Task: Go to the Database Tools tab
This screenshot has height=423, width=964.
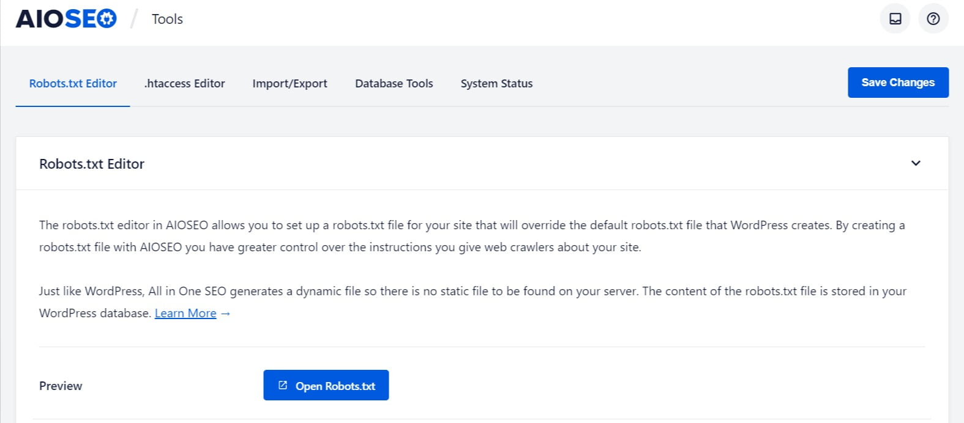Action: pyautogui.click(x=394, y=84)
